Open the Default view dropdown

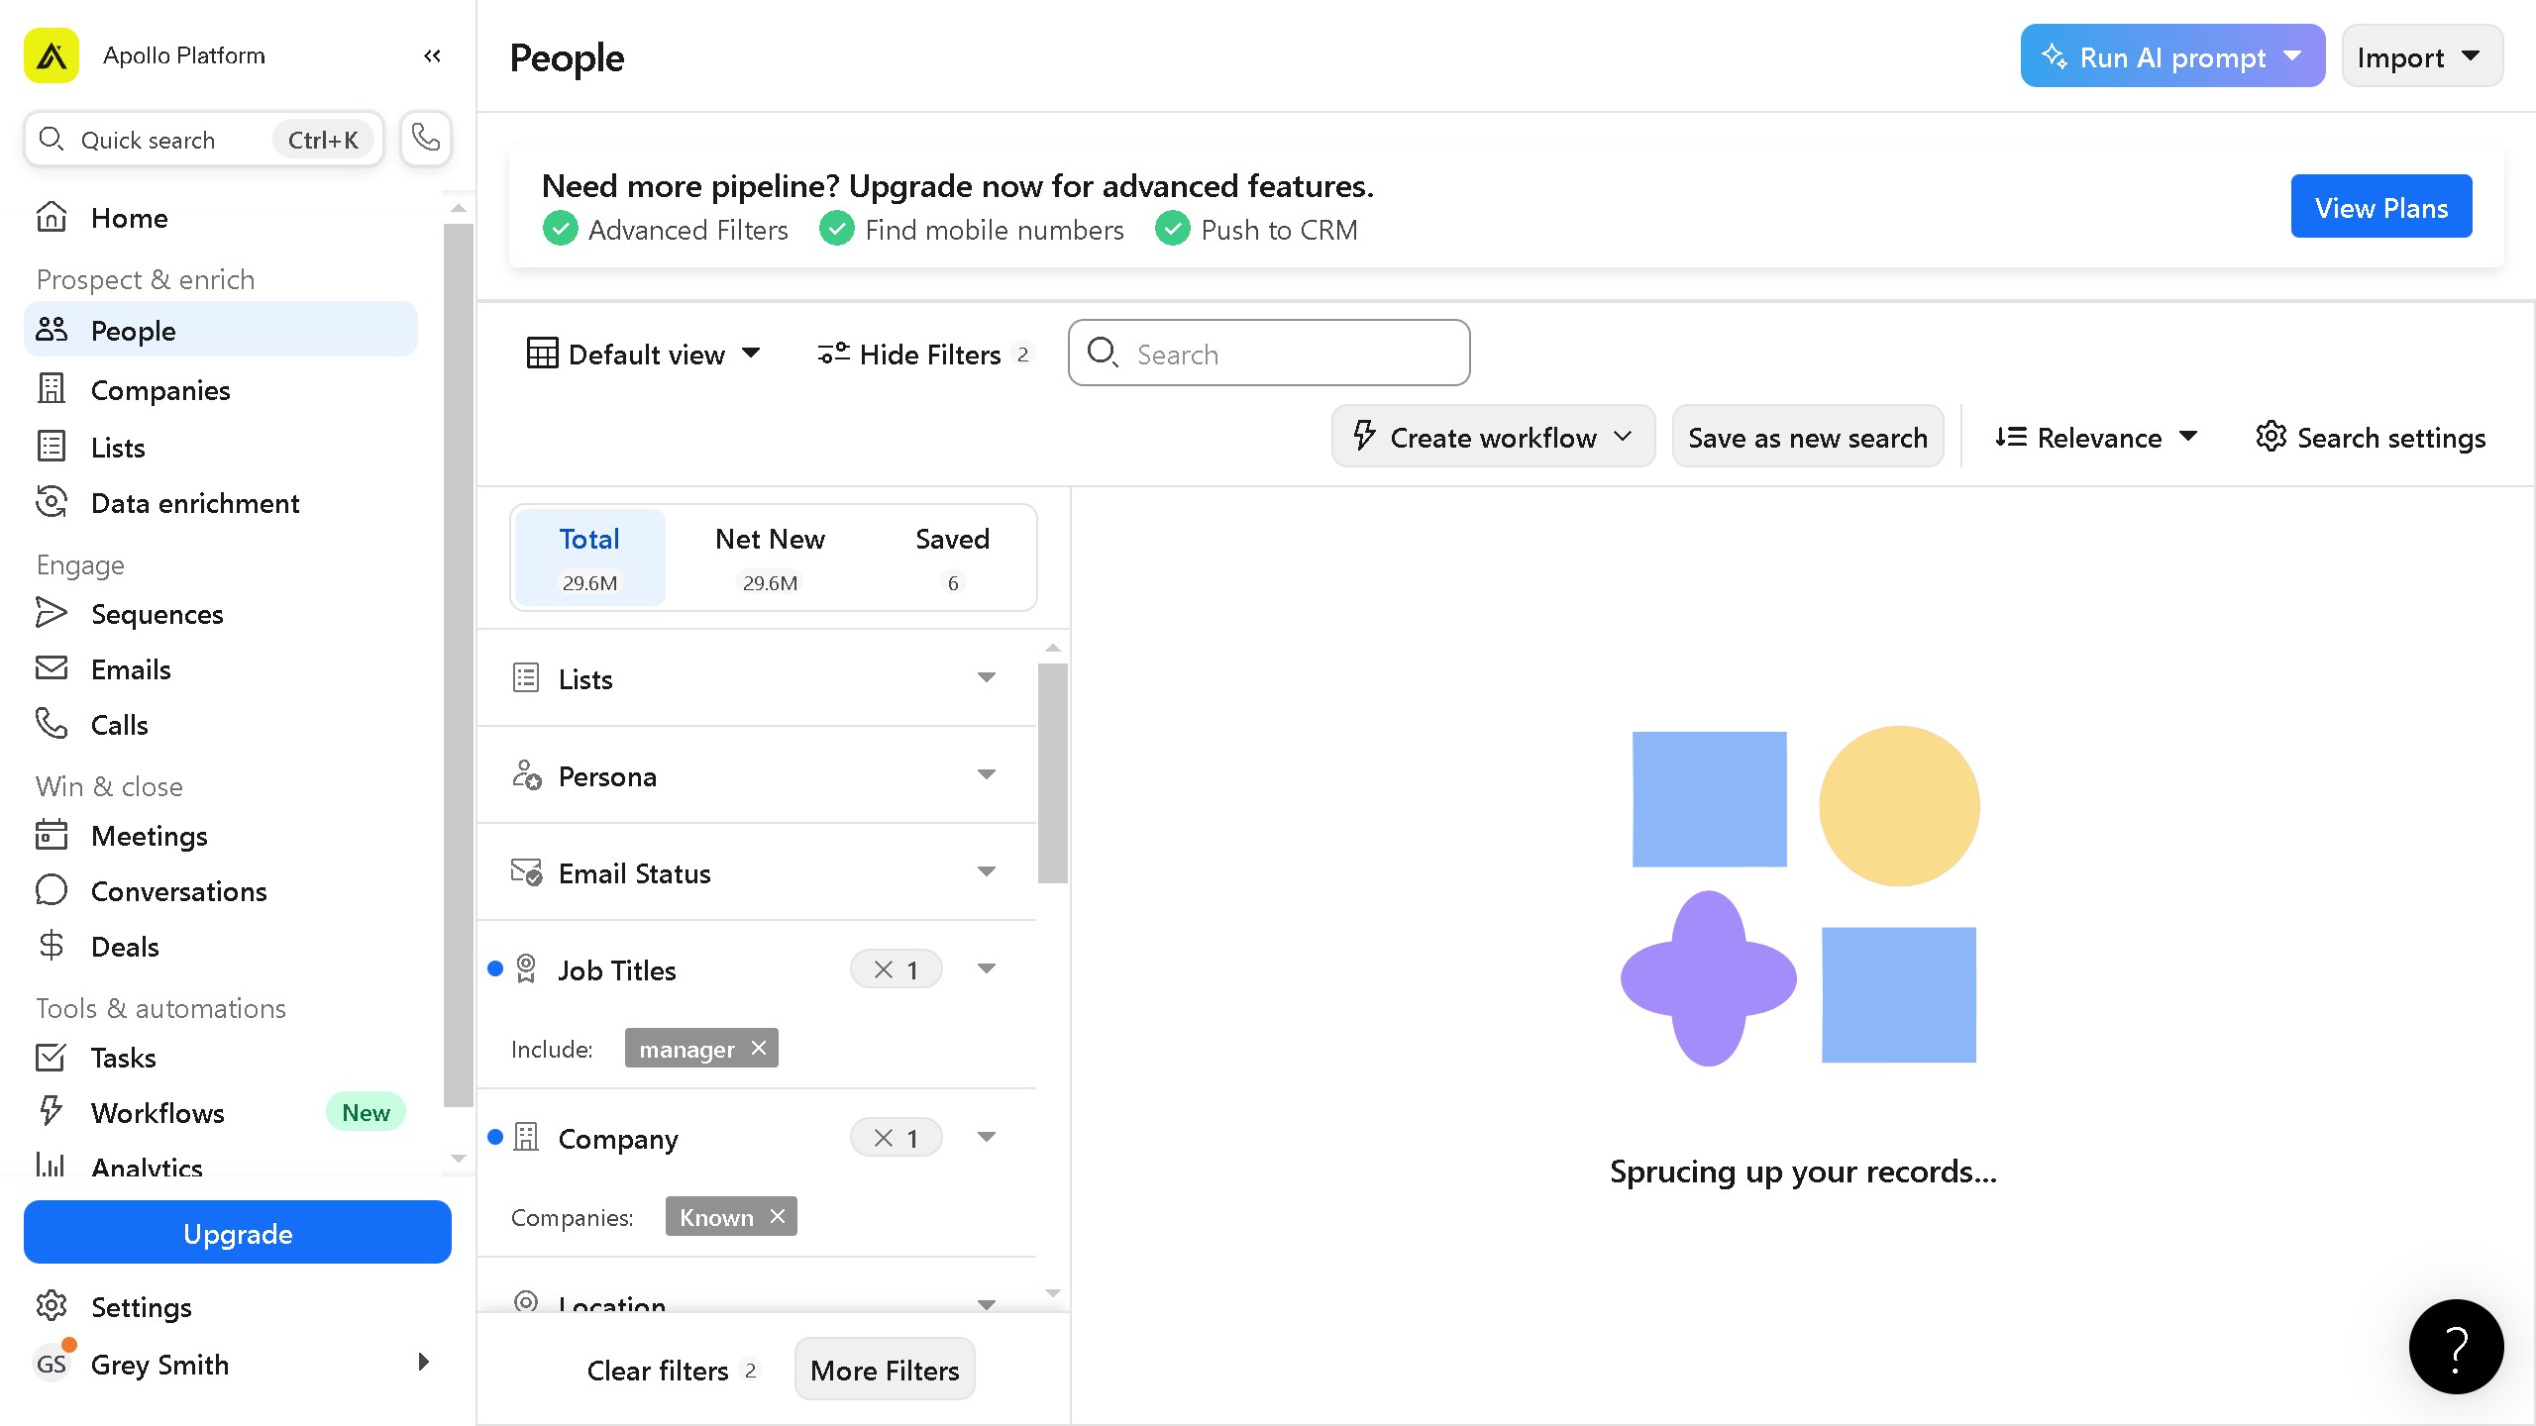(x=644, y=355)
